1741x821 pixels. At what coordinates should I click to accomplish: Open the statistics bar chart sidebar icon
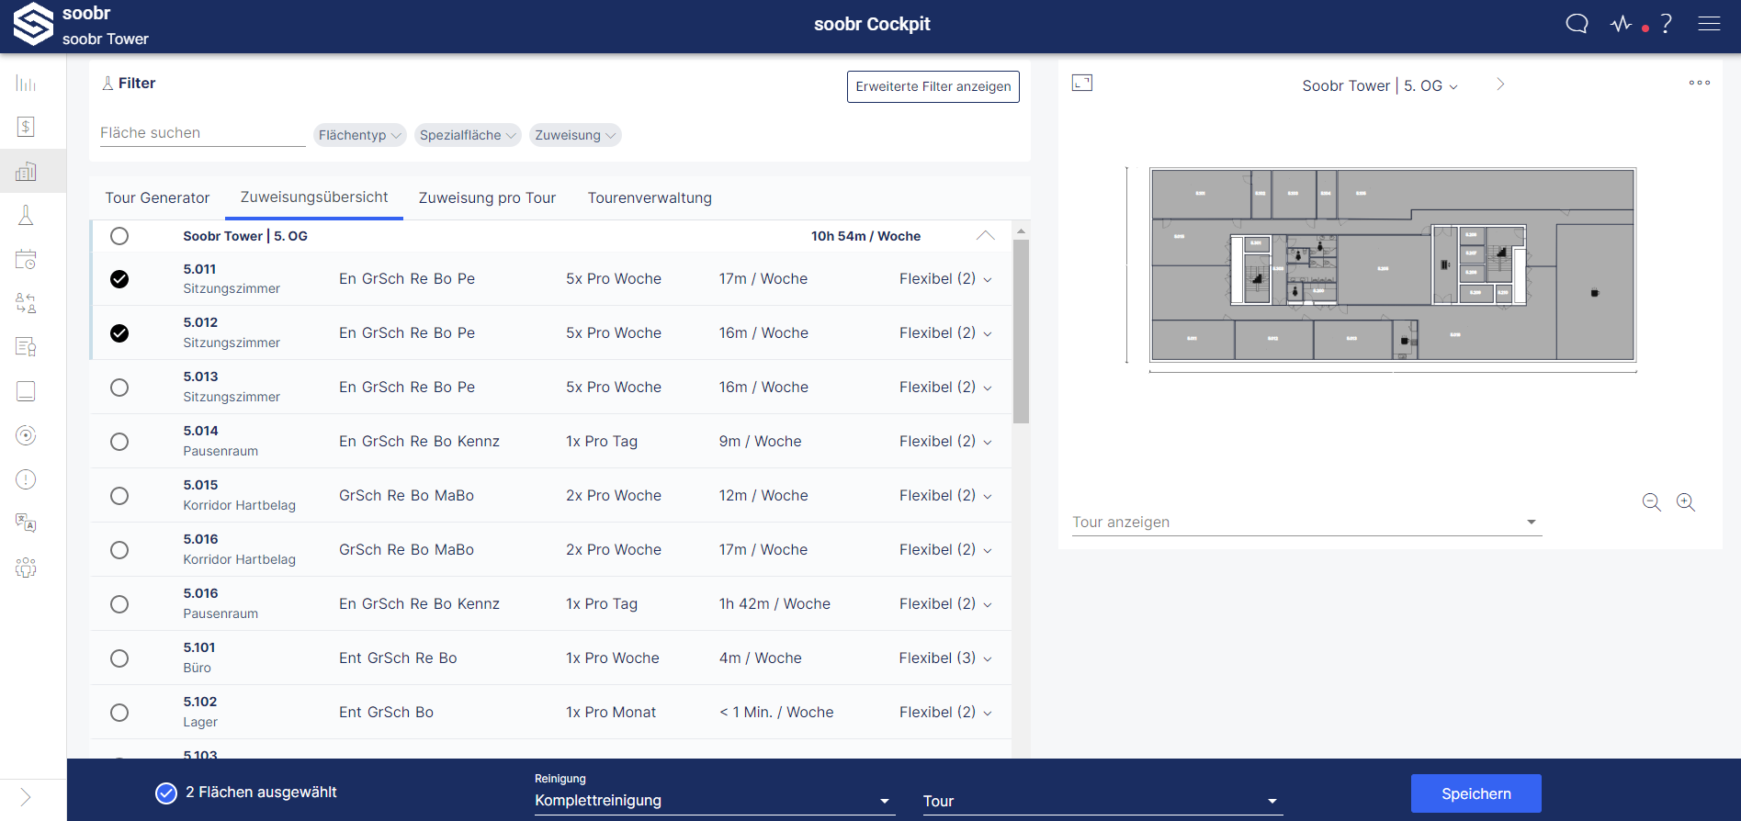[x=26, y=84]
